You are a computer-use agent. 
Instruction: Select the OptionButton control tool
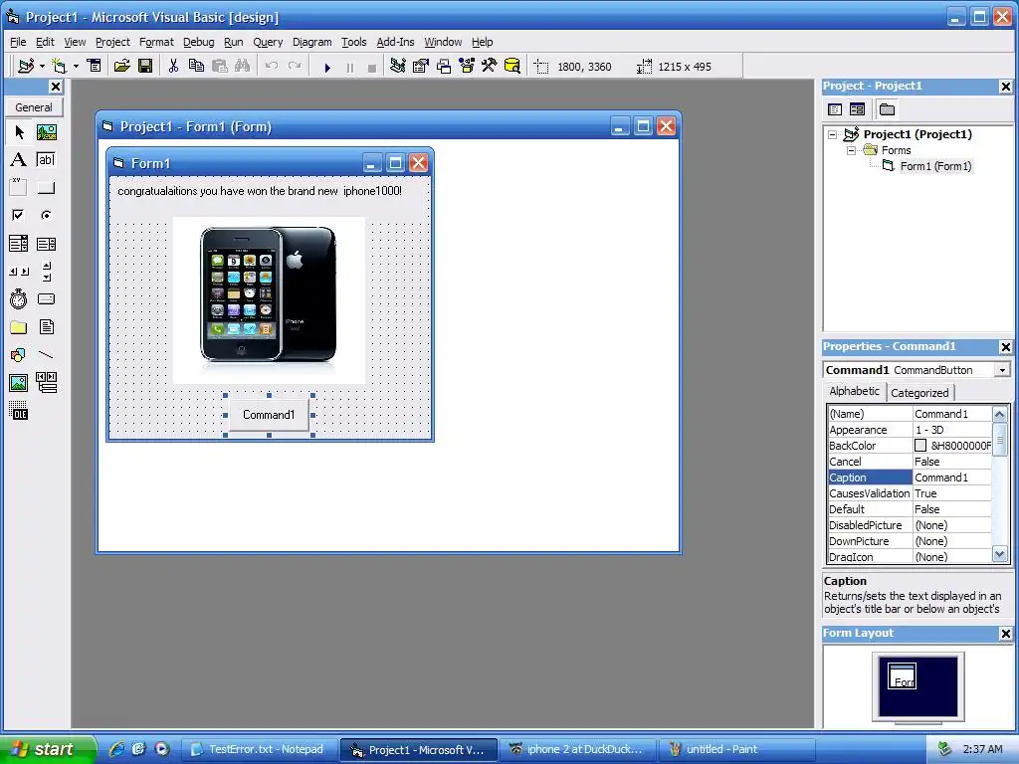tap(46, 215)
